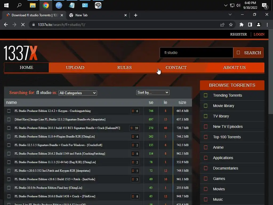Open File Explorer from the taskbar
The height and width of the screenshot is (205, 273).
coord(33,5)
